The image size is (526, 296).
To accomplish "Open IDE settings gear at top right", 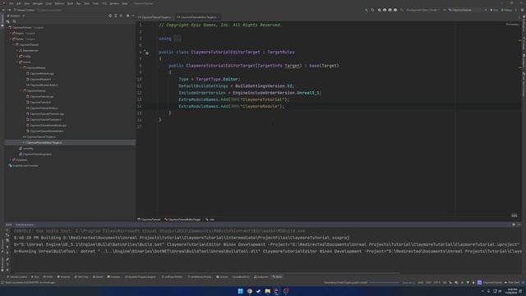I will pyautogui.click(x=523, y=10).
